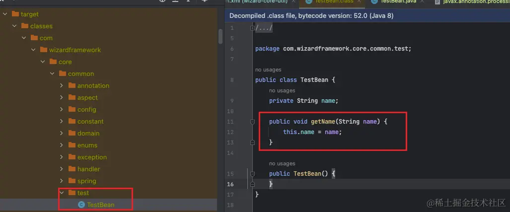Click the enums folder icon
The height and width of the screenshot is (212, 510).
click(x=72, y=145)
